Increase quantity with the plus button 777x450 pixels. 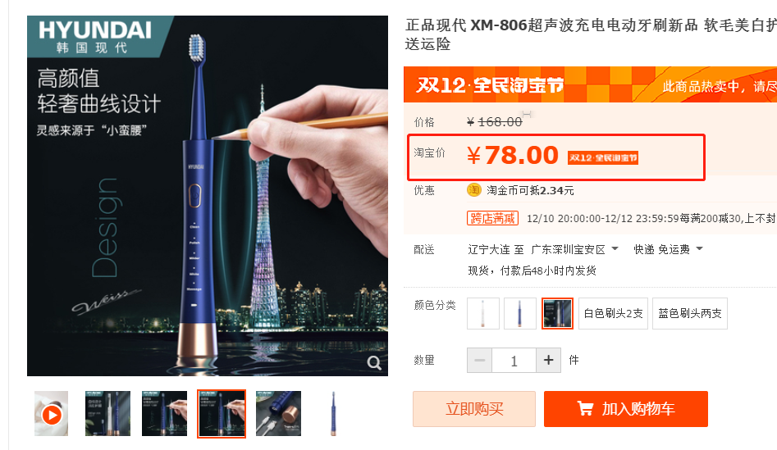(549, 360)
